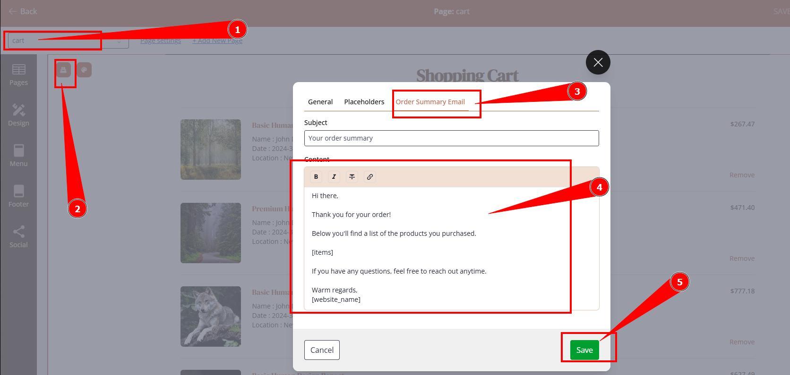The width and height of the screenshot is (790, 375).
Task: Click the cart settings icon button
Action: pos(63,70)
